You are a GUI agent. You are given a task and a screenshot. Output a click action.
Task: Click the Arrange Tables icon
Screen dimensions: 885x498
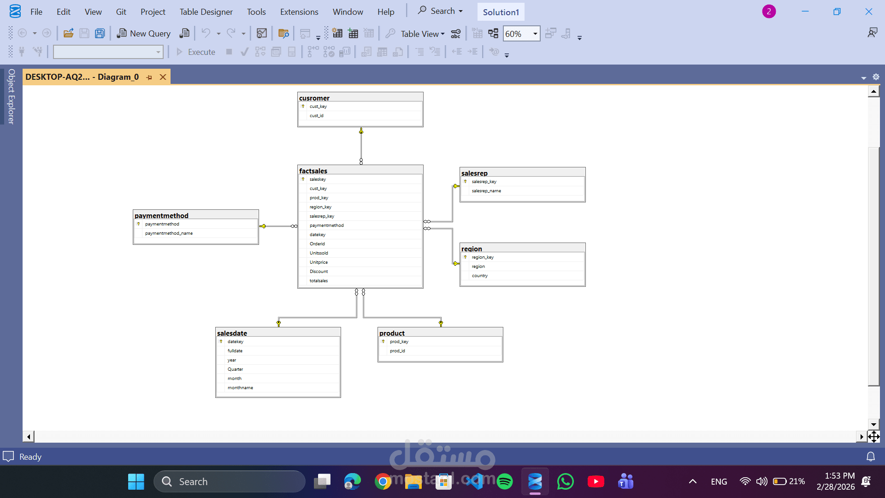tap(493, 33)
